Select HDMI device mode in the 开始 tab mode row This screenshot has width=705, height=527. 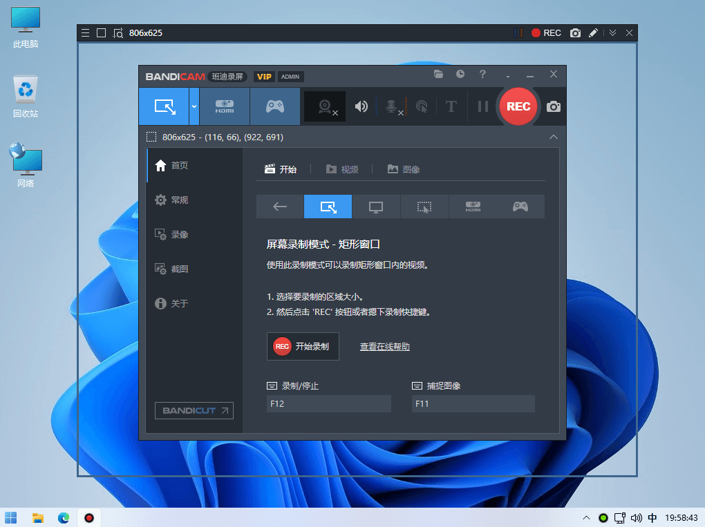[x=473, y=207]
